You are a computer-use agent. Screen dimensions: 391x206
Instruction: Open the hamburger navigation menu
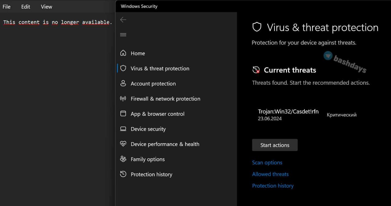pos(123,35)
